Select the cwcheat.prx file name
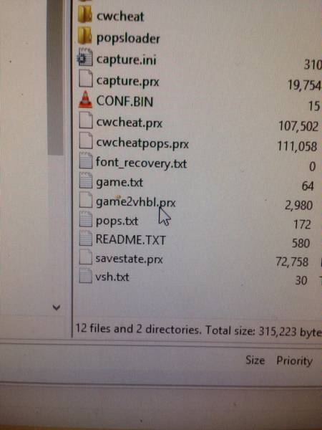This screenshot has width=322, height=430. click(x=130, y=123)
